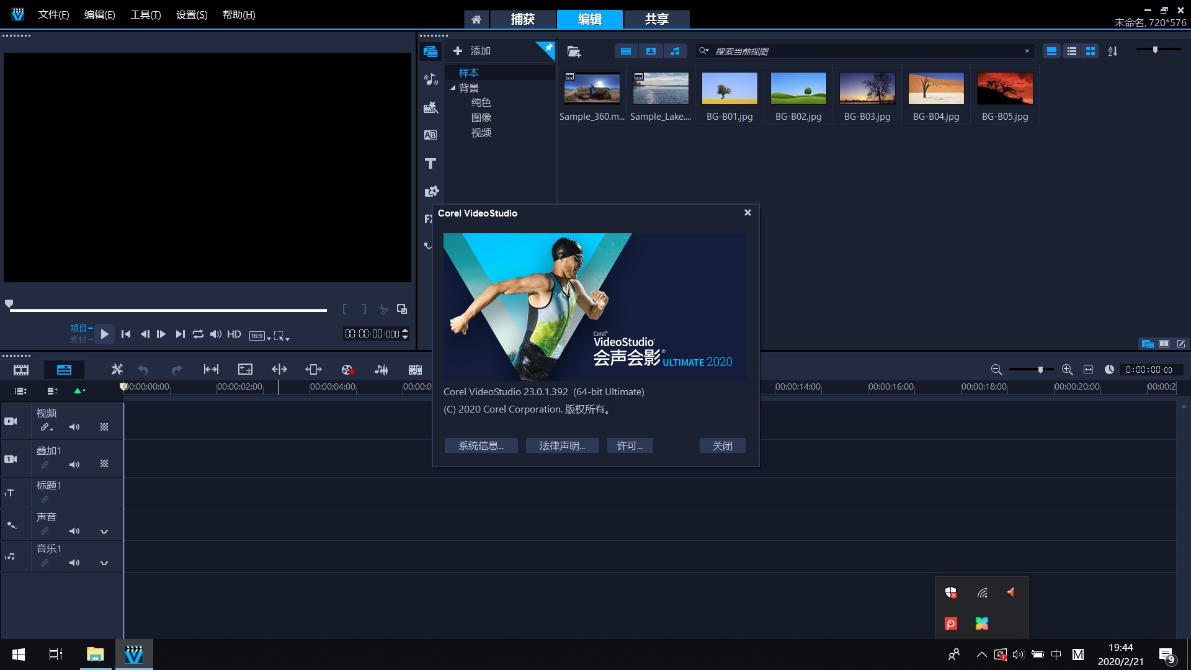Image resolution: width=1191 pixels, height=670 pixels.
Task: Open the 编辑(E) menu
Action: pos(99,15)
